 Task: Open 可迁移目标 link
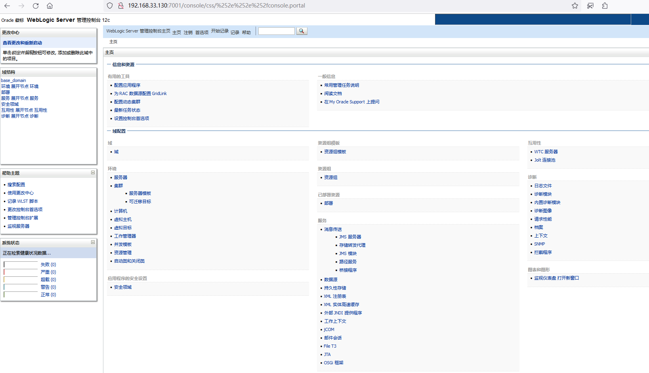click(140, 202)
